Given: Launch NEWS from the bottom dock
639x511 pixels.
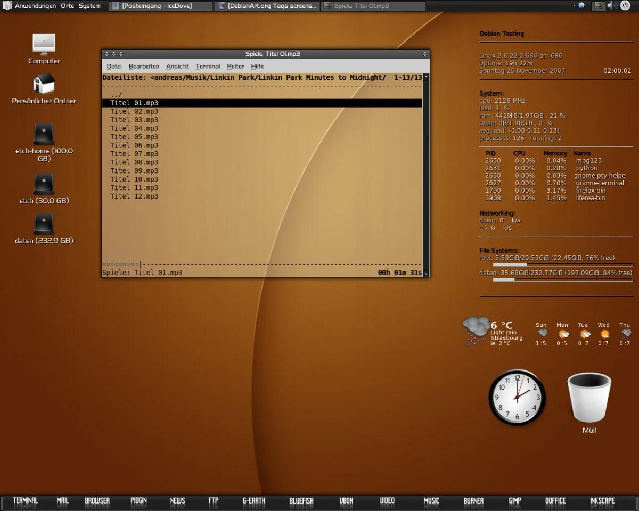Looking at the screenshot, I should click(x=177, y=501).
